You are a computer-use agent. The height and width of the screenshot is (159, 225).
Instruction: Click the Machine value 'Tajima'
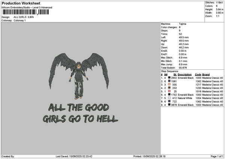pyautogui.click(x=183, y=24)
